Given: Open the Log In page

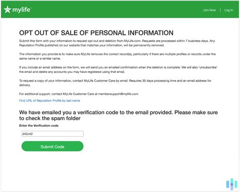Looking at the screenshot, I should [228, 10].
